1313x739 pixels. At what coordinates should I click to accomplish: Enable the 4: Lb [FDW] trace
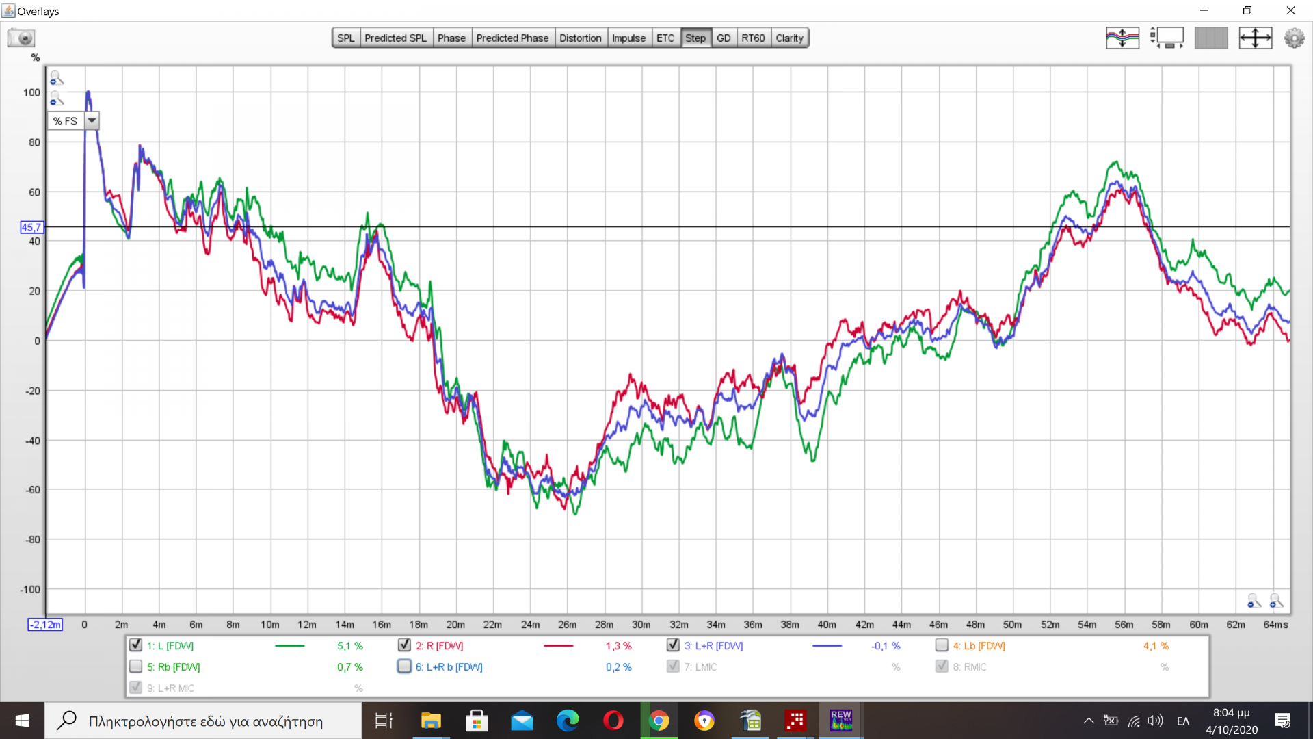point(942,645)
